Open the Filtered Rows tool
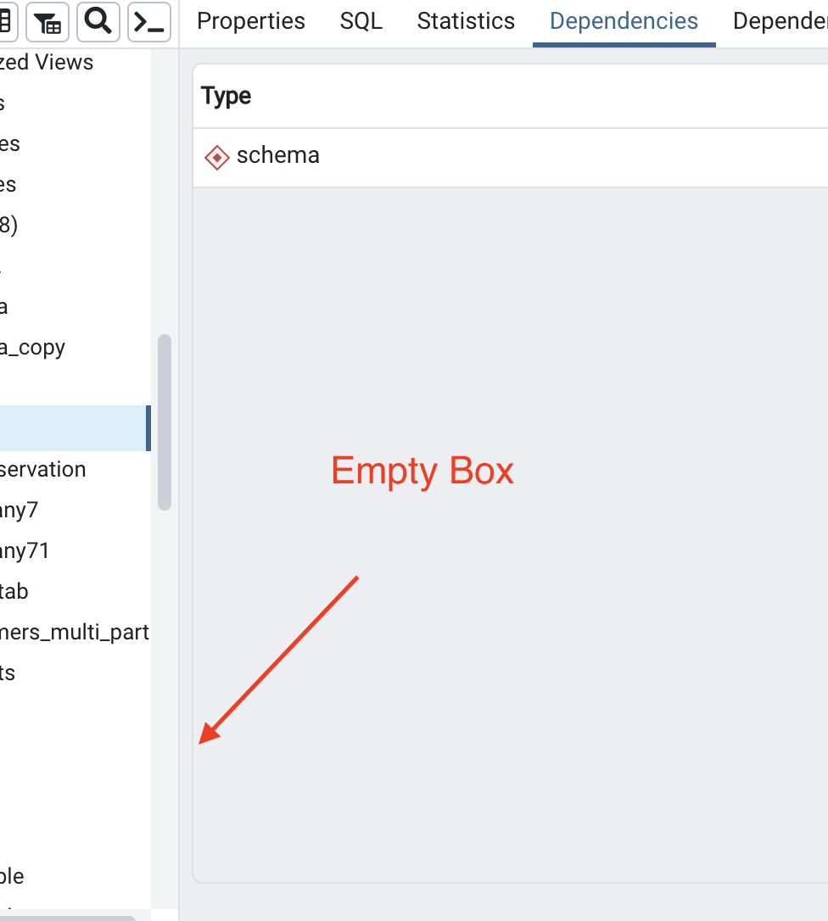Screen dimensions: 828x921 point(48,22)
